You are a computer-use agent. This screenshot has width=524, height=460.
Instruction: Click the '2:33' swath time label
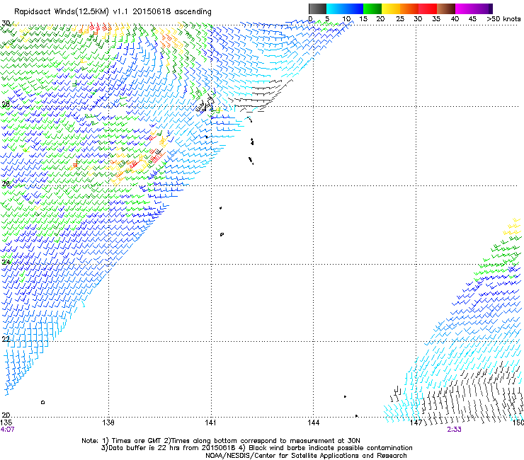pos(454,430)
